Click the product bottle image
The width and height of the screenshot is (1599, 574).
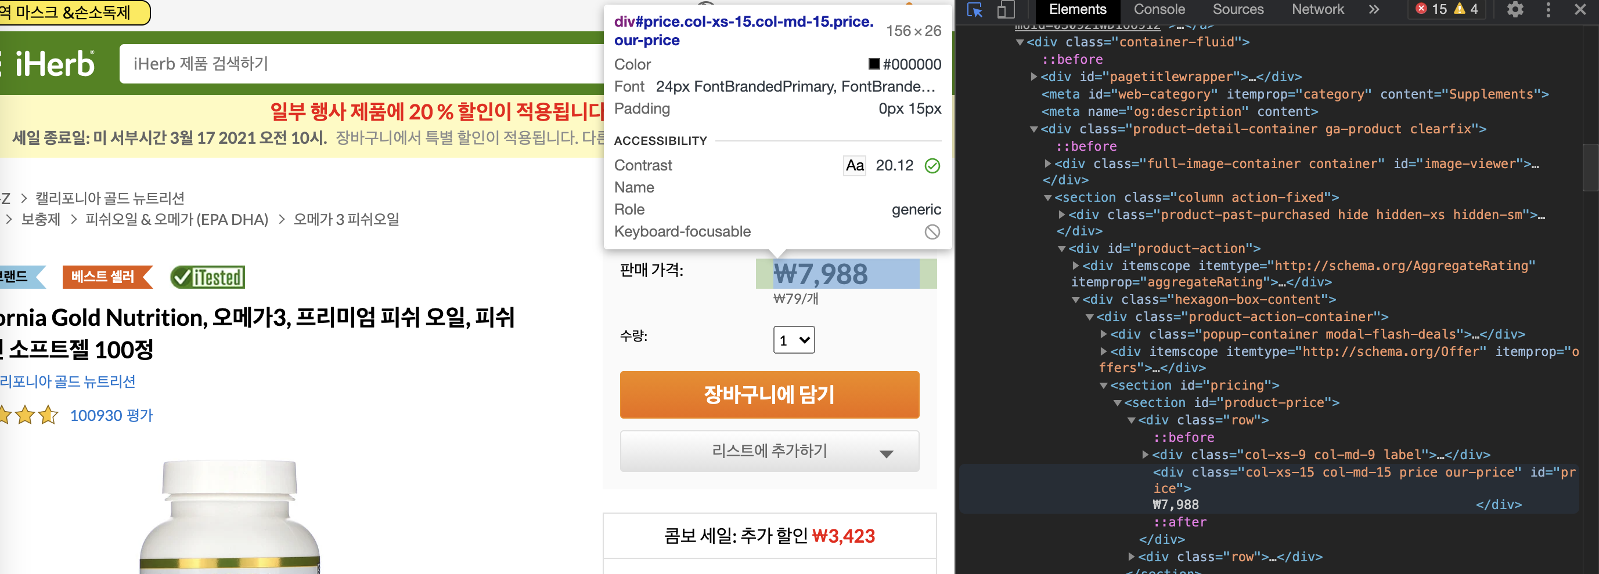(230, 517)
